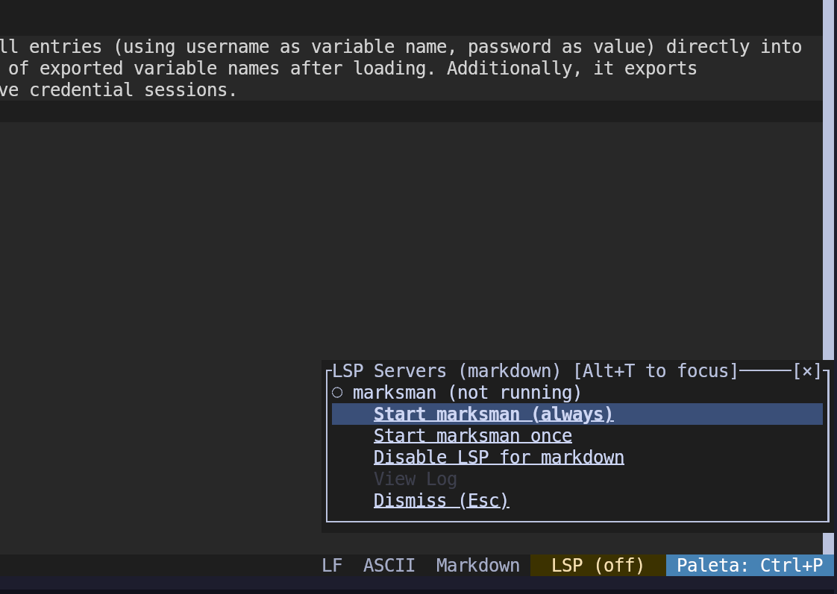
Task: Click the marksman not-running status circle
Action: 337,393
